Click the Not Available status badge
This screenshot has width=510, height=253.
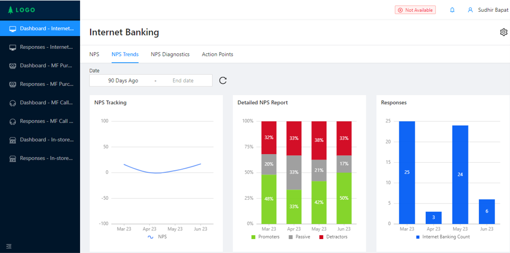[x=415, y=10]
